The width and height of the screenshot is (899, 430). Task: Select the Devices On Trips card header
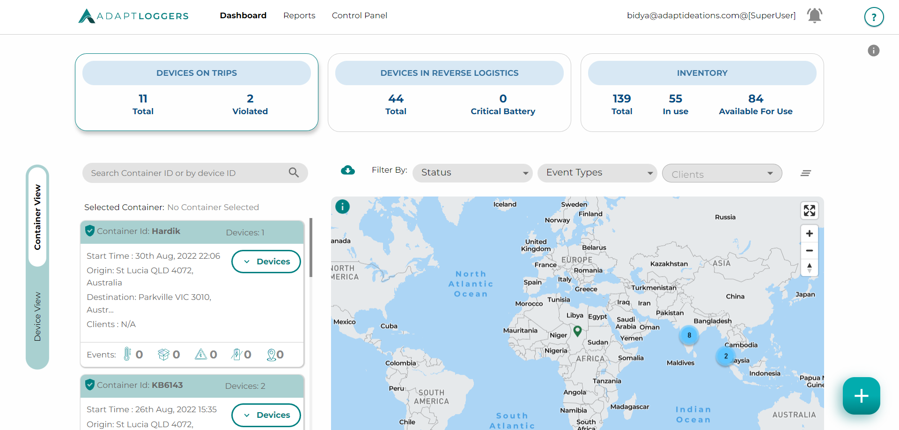pyautogui.click(x=197, y=73)
